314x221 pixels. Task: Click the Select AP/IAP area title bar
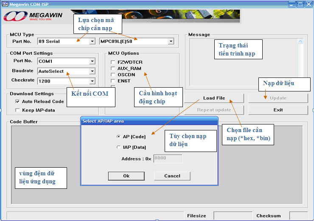[x=149, y=121]
